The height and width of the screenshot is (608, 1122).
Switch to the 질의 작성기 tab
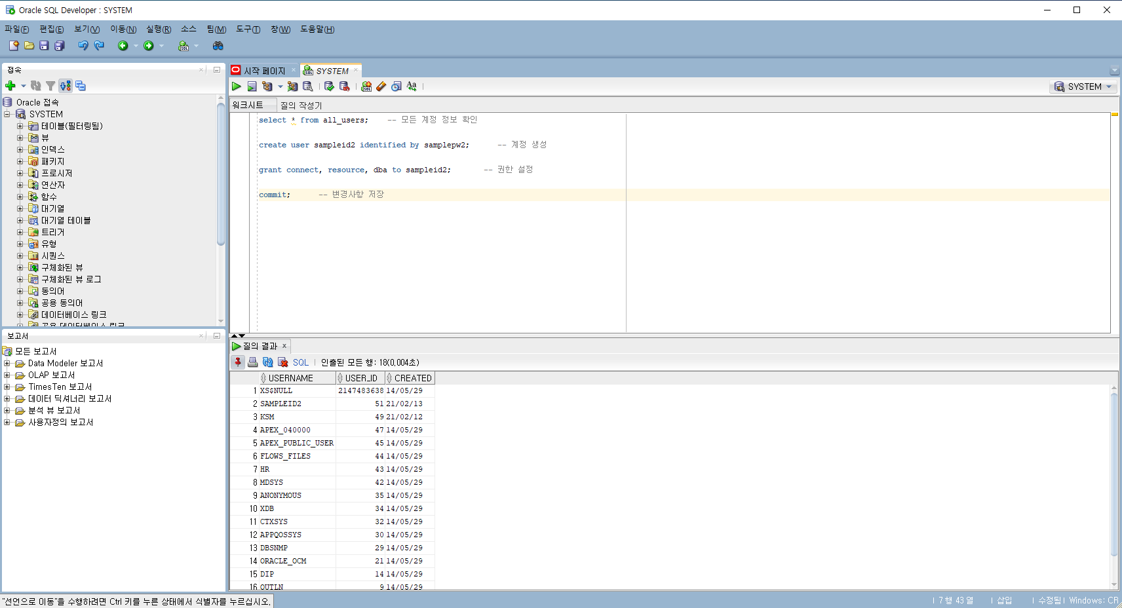(301, 105)
